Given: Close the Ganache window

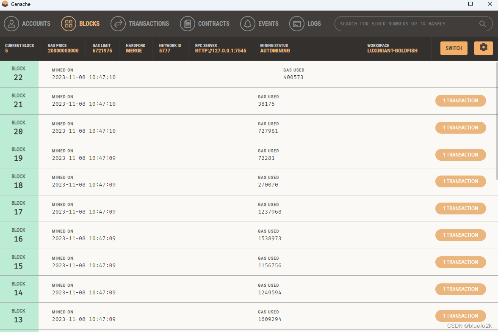Looking at the screenshot, I should (490, 4).
